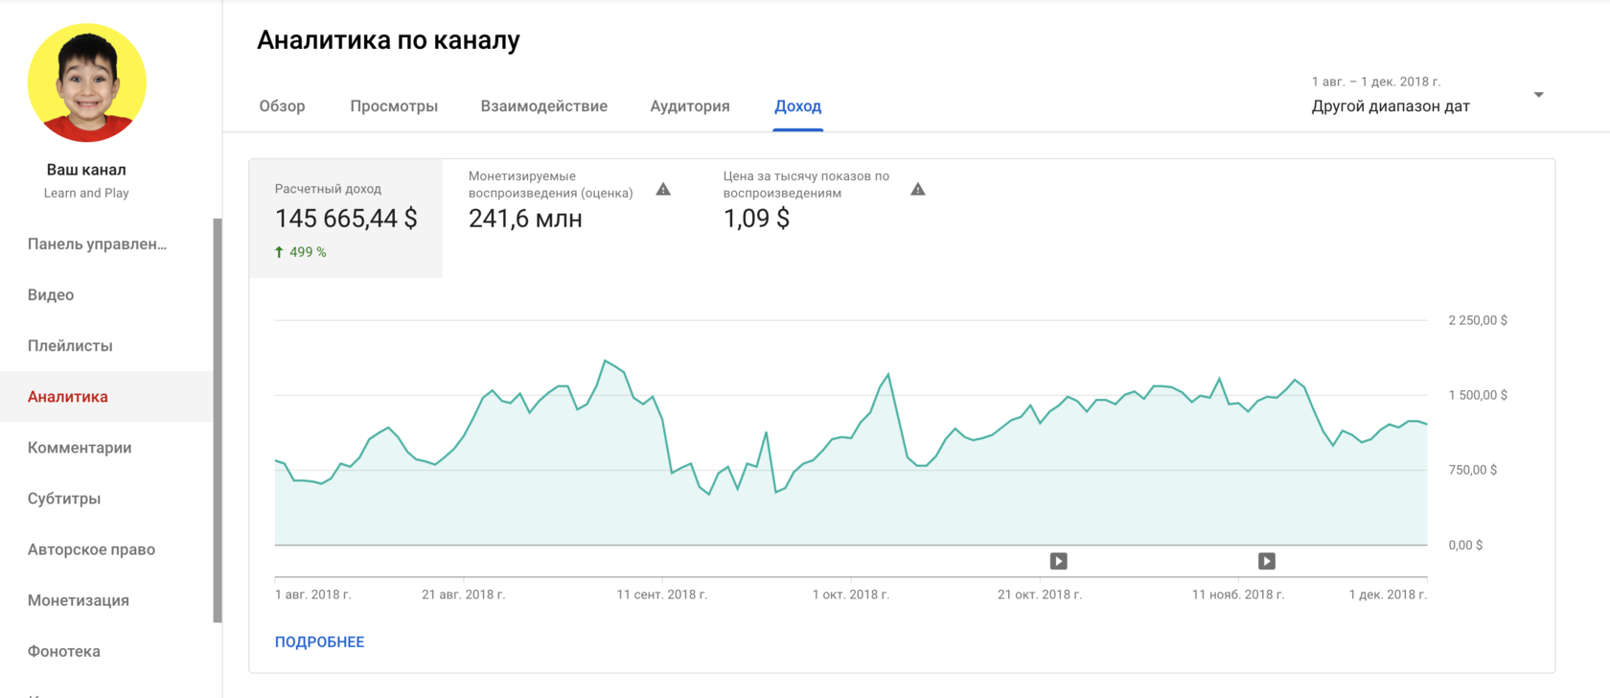The height and width of the screenshot is (698, 1610).
Task: Open Комментарии in the sidebar
Action: click(80, 448)
